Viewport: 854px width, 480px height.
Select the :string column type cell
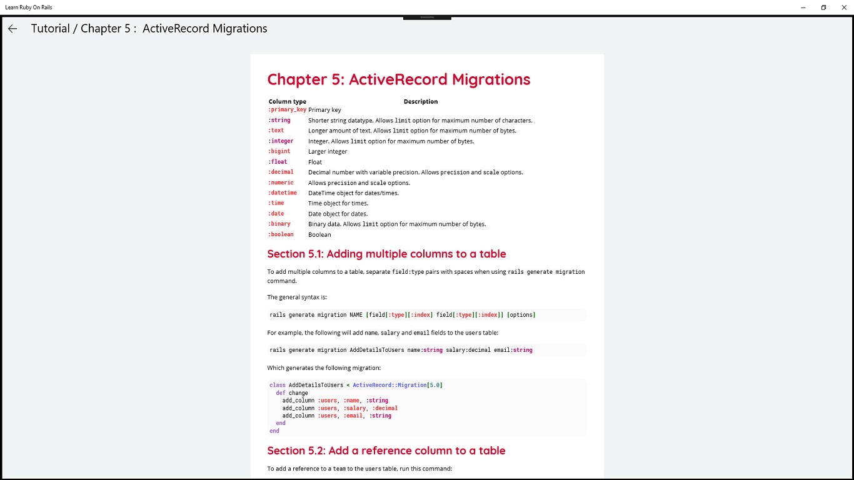click(x=279, y=120)
